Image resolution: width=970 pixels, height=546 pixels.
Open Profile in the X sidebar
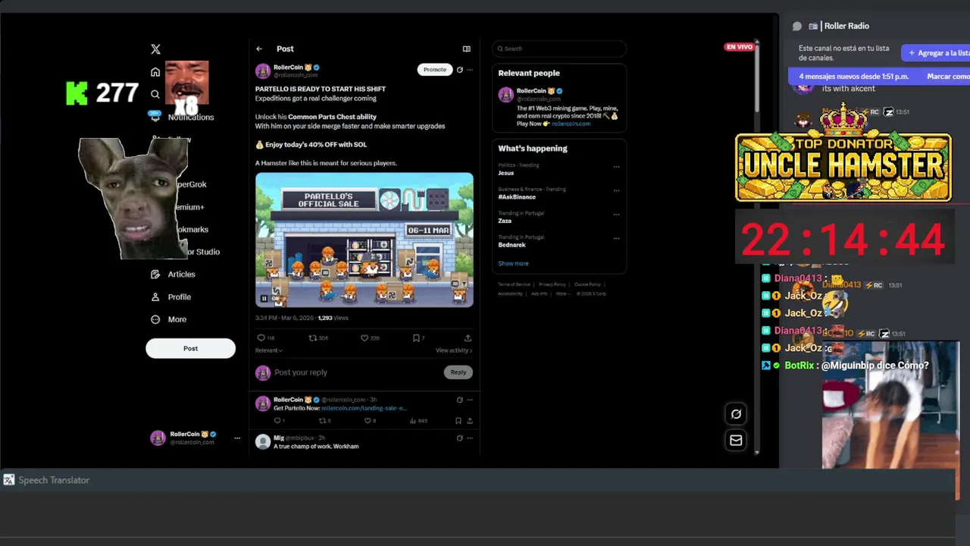pos(171,297)
